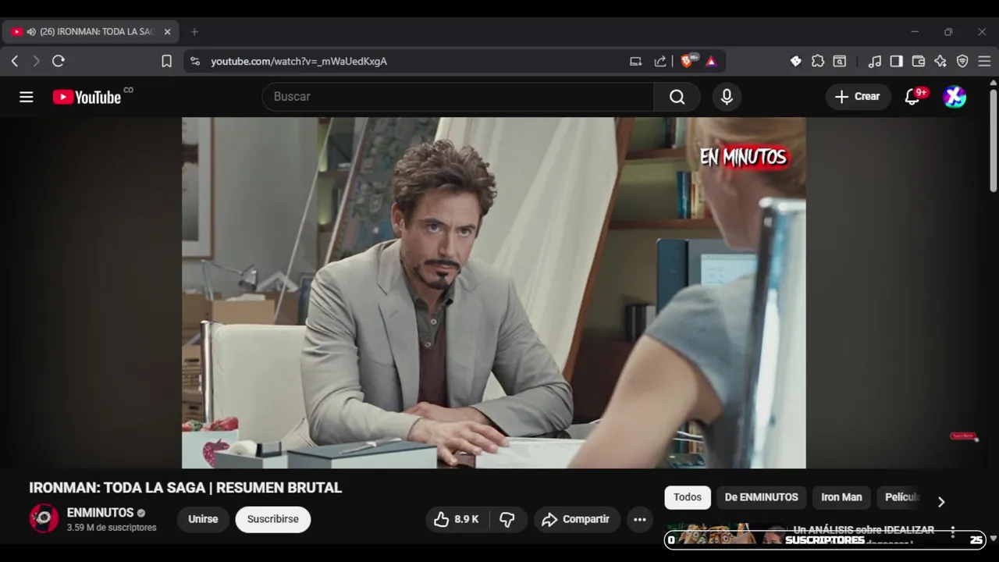Open the YouTube hamburger guide menu
The image size is (999, 562).
27,97
